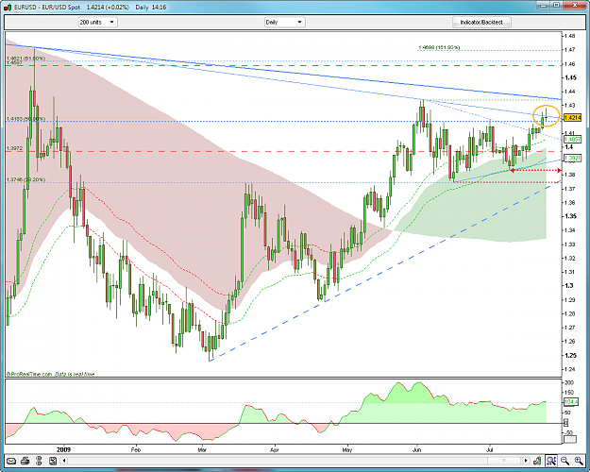Click the 1.4183 (50.00%) Fibonacci label

[x=25, y=119]
